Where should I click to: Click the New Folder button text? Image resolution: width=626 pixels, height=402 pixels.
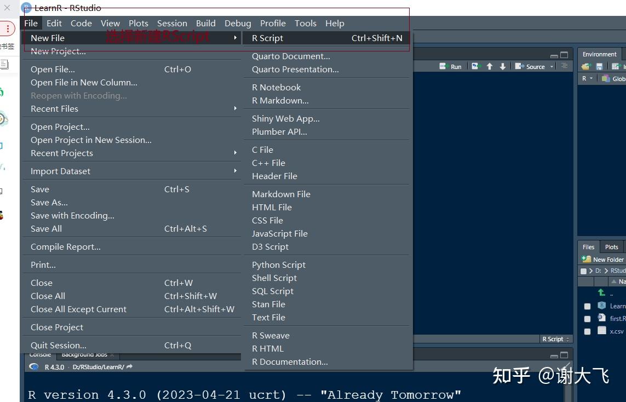tap(608, 260)
